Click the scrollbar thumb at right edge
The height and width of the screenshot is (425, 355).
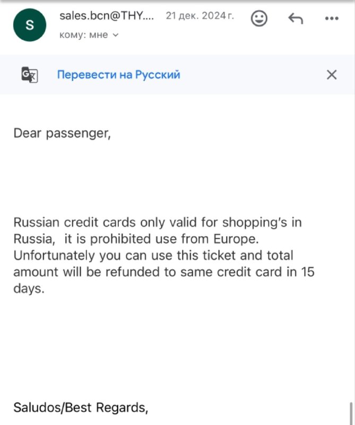351,413
